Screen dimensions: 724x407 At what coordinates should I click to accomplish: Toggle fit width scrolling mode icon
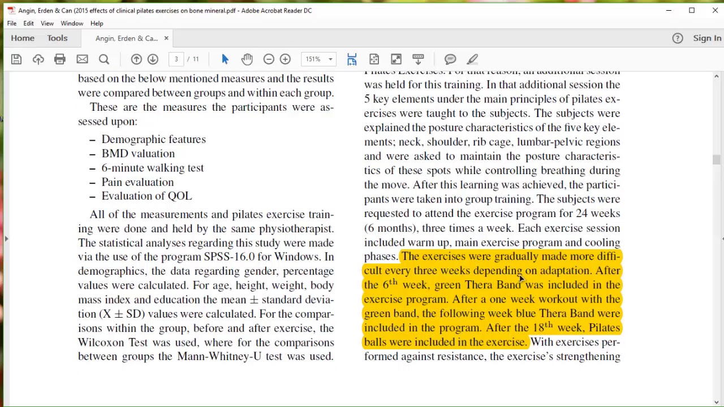[352, 59]
